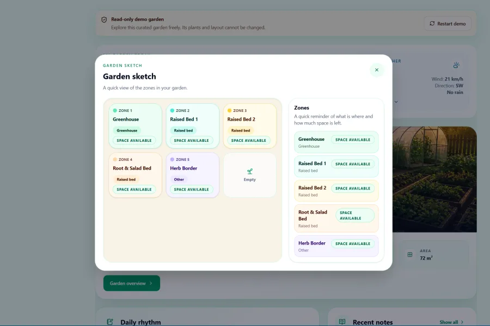Click Space Available badge in Zone 4 card

click(134, 190)
